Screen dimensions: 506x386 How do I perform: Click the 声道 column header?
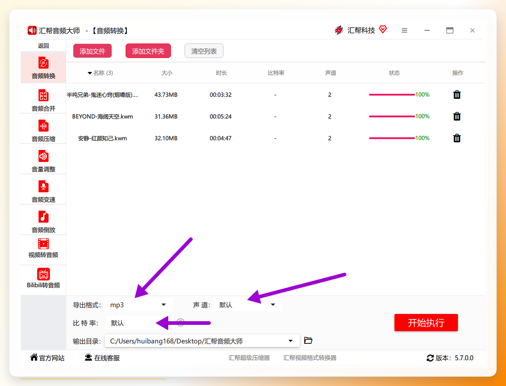[331, 73]
